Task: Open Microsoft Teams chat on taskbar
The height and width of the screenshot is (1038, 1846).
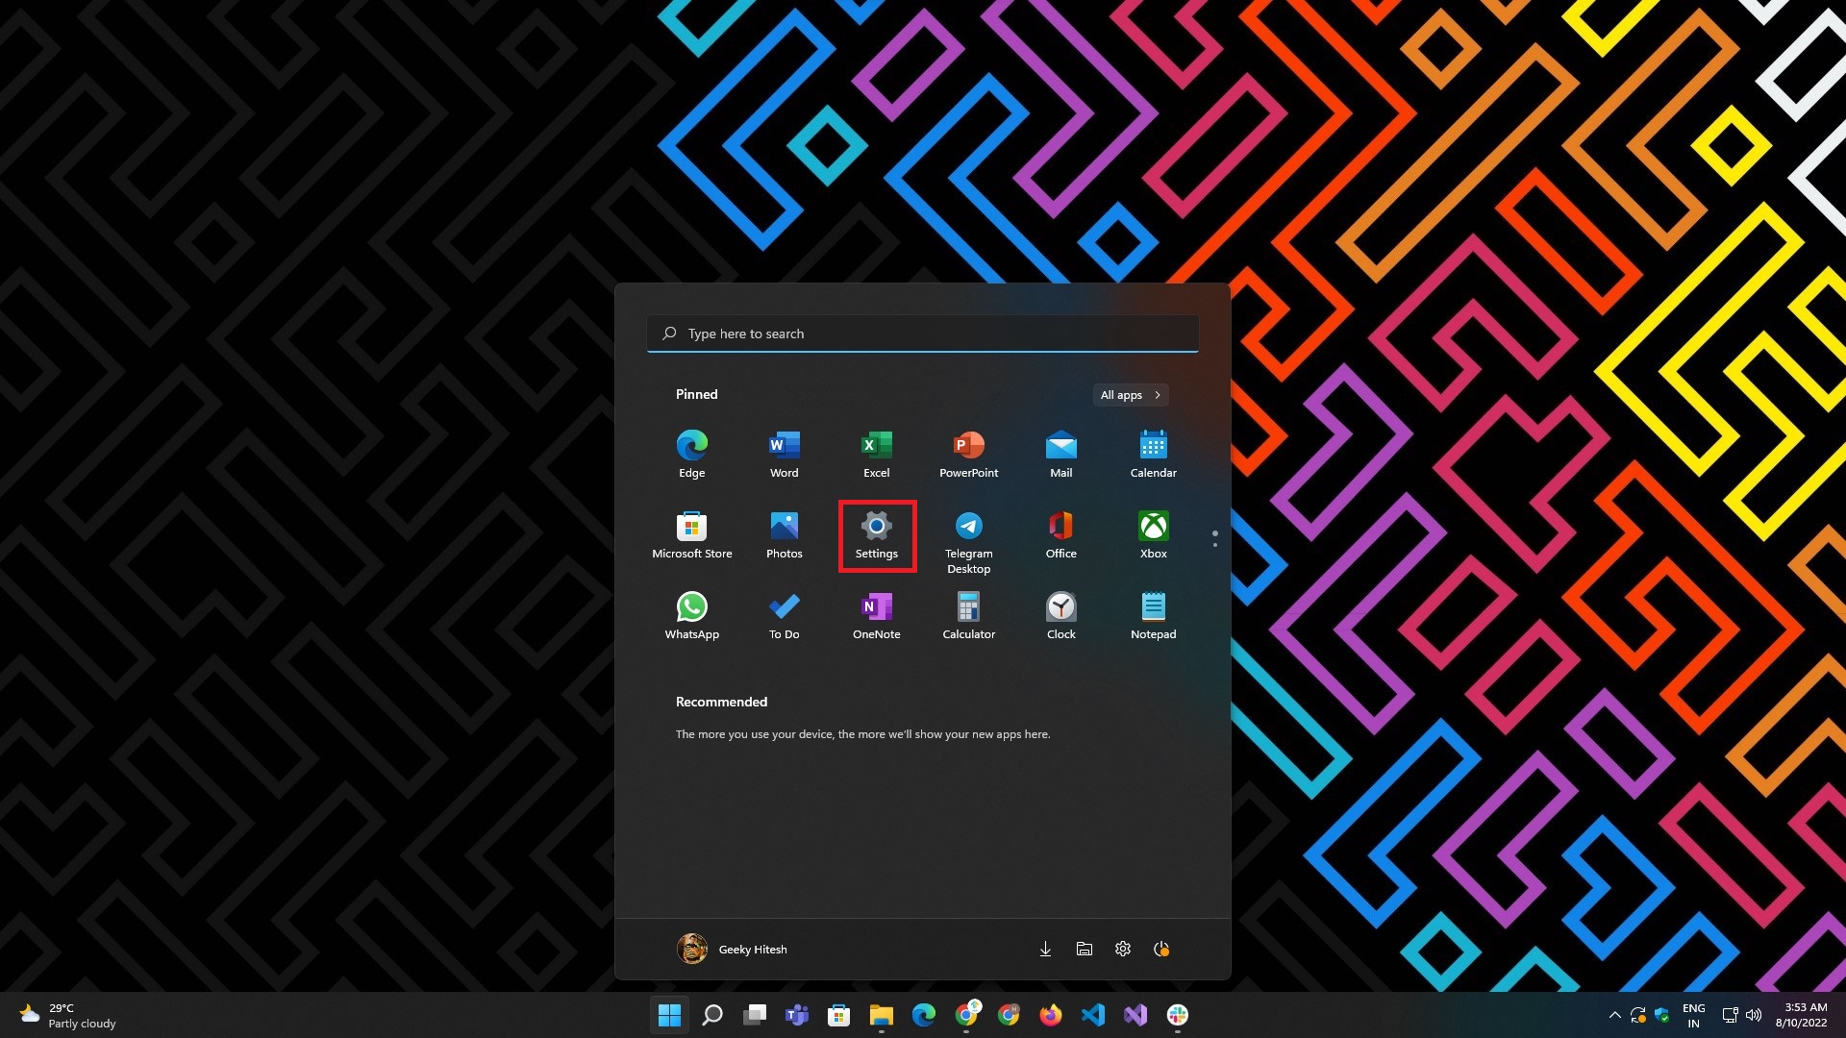Action: pos(796,1015)
